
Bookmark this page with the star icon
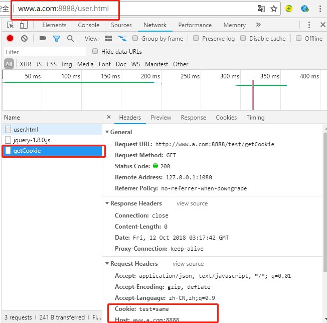(274, 9)
